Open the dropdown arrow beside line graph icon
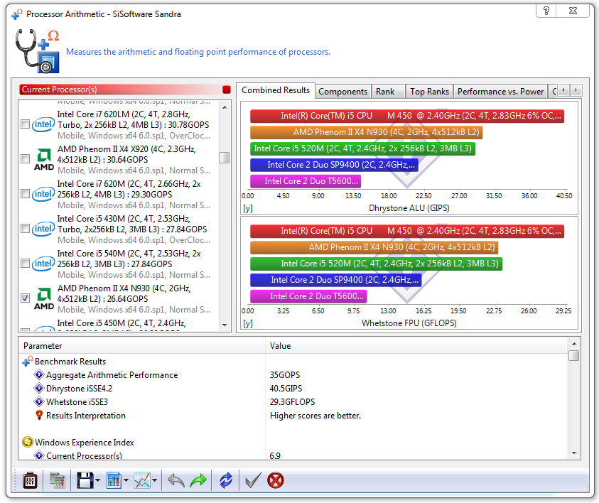599x503 pixels. 155,480
